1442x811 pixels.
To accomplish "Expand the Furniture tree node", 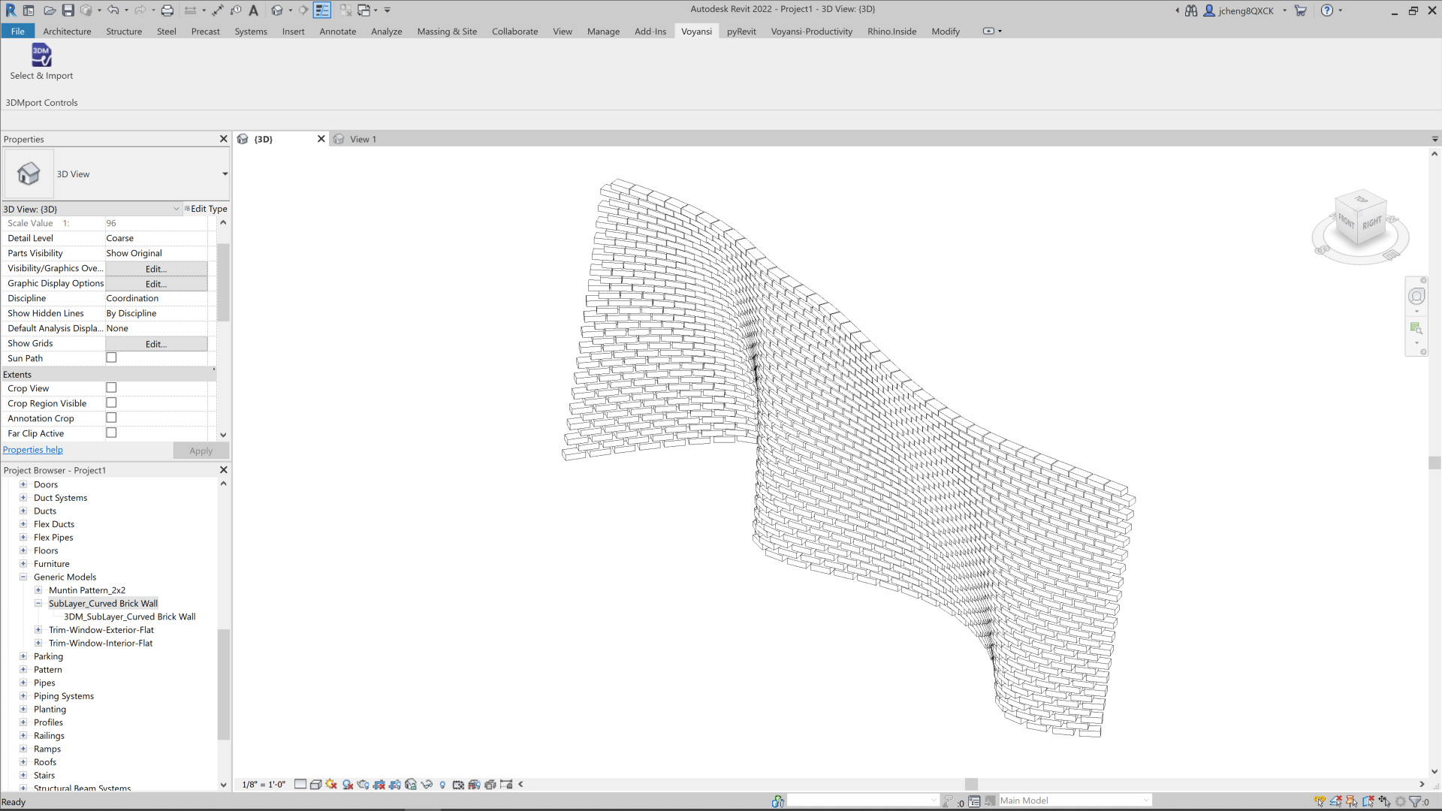I will pos(23,564).
